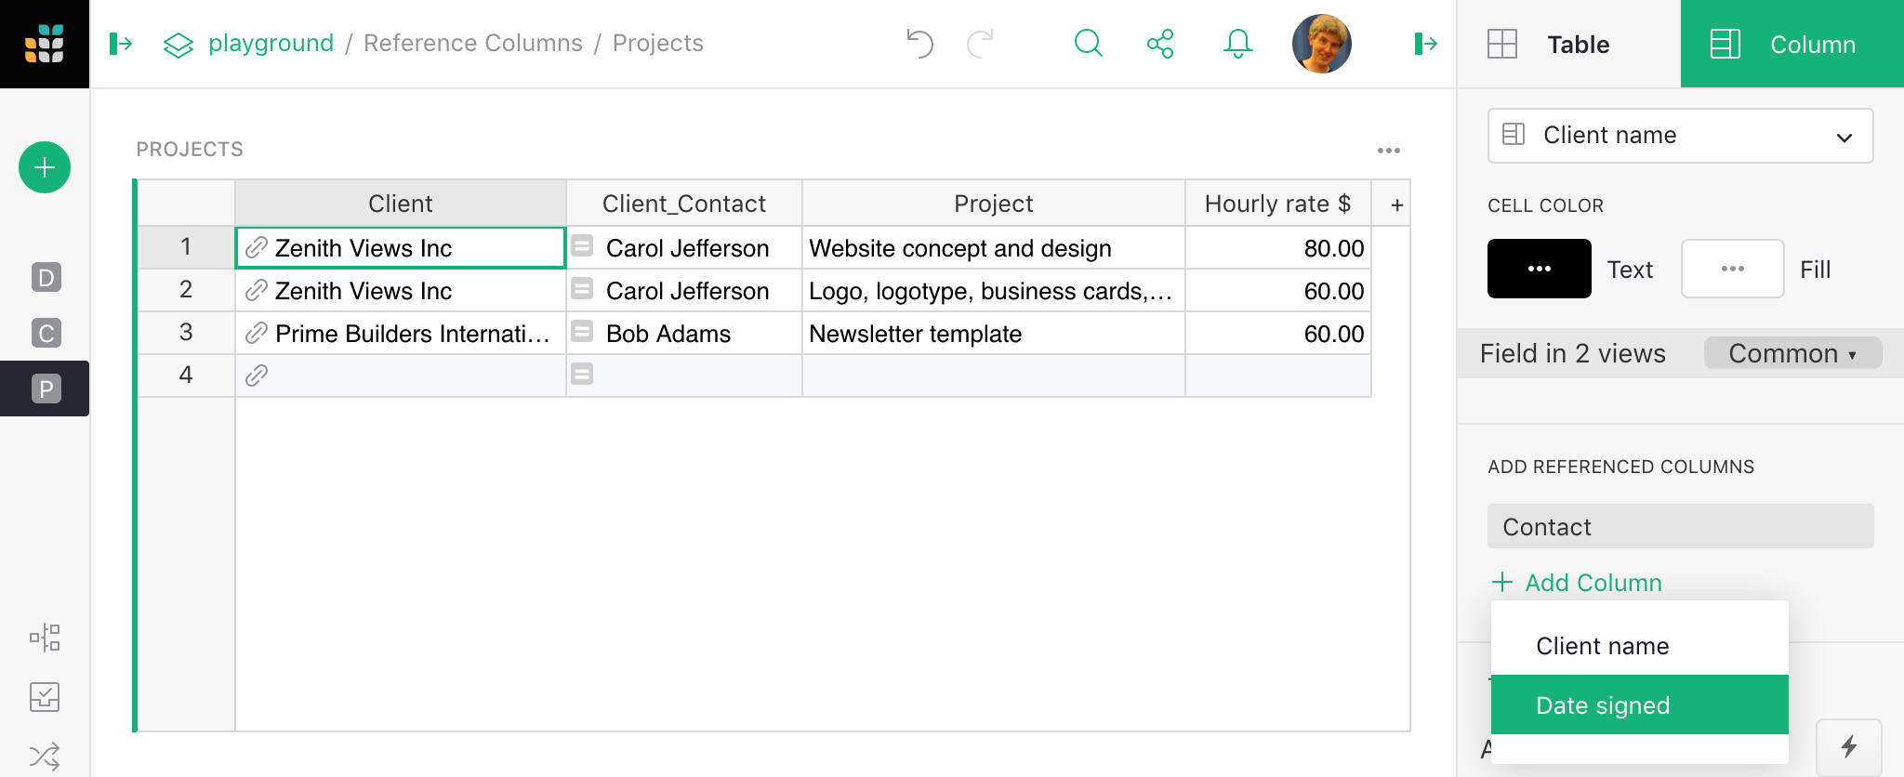The width and height of the screenshot is (1904, 777).
Task: Add new column with plus header
Action: (1396, 204)
